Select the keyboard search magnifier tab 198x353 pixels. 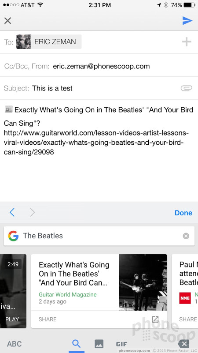[x=76, y=344]
